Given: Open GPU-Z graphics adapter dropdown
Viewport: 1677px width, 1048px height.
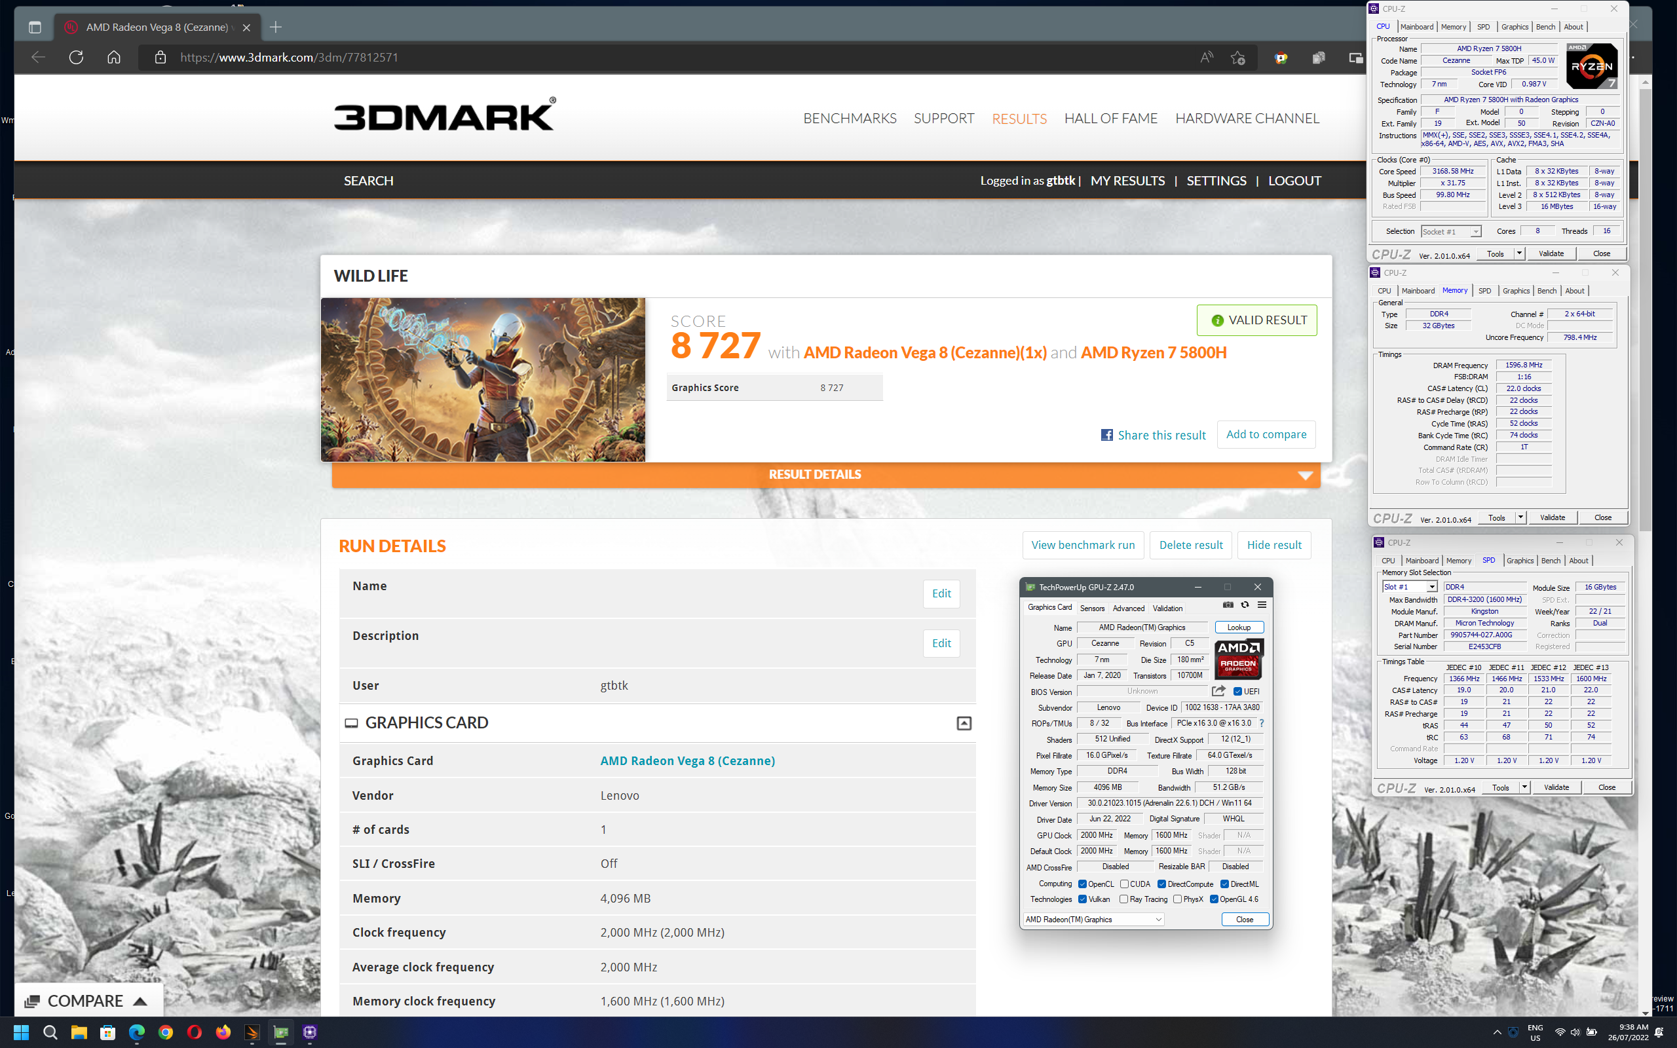Looking at the screenshot, I should [x=1093, y=919].
